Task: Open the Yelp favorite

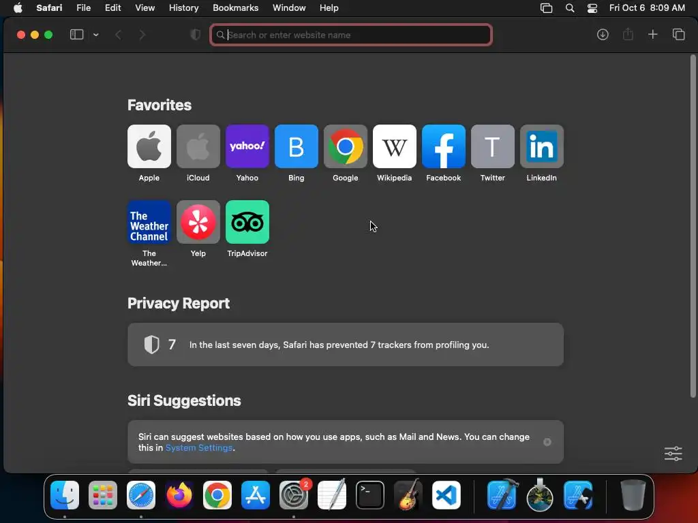Action: 198,222
